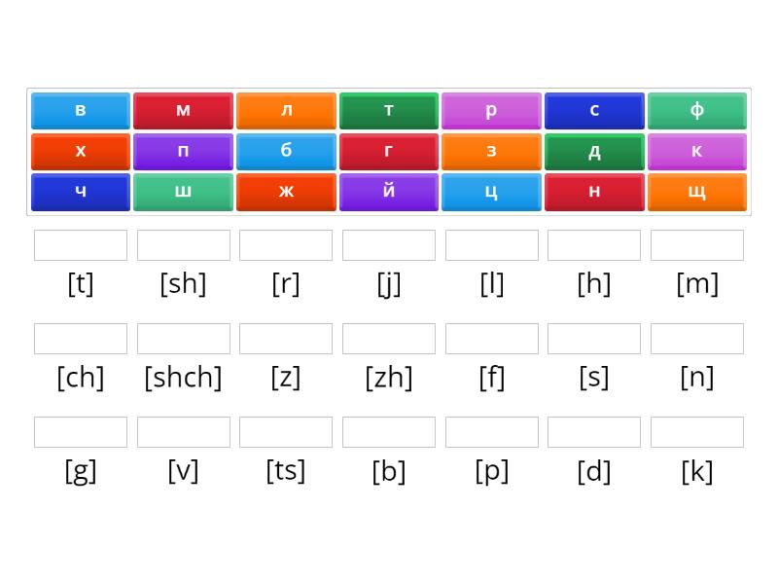Select the green tile with letter д
Screen dimensions: 778x584
click(x=594, y=151)
